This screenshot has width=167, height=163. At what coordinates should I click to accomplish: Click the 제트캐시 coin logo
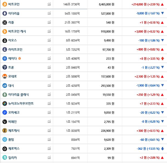[x=5, y=130]
